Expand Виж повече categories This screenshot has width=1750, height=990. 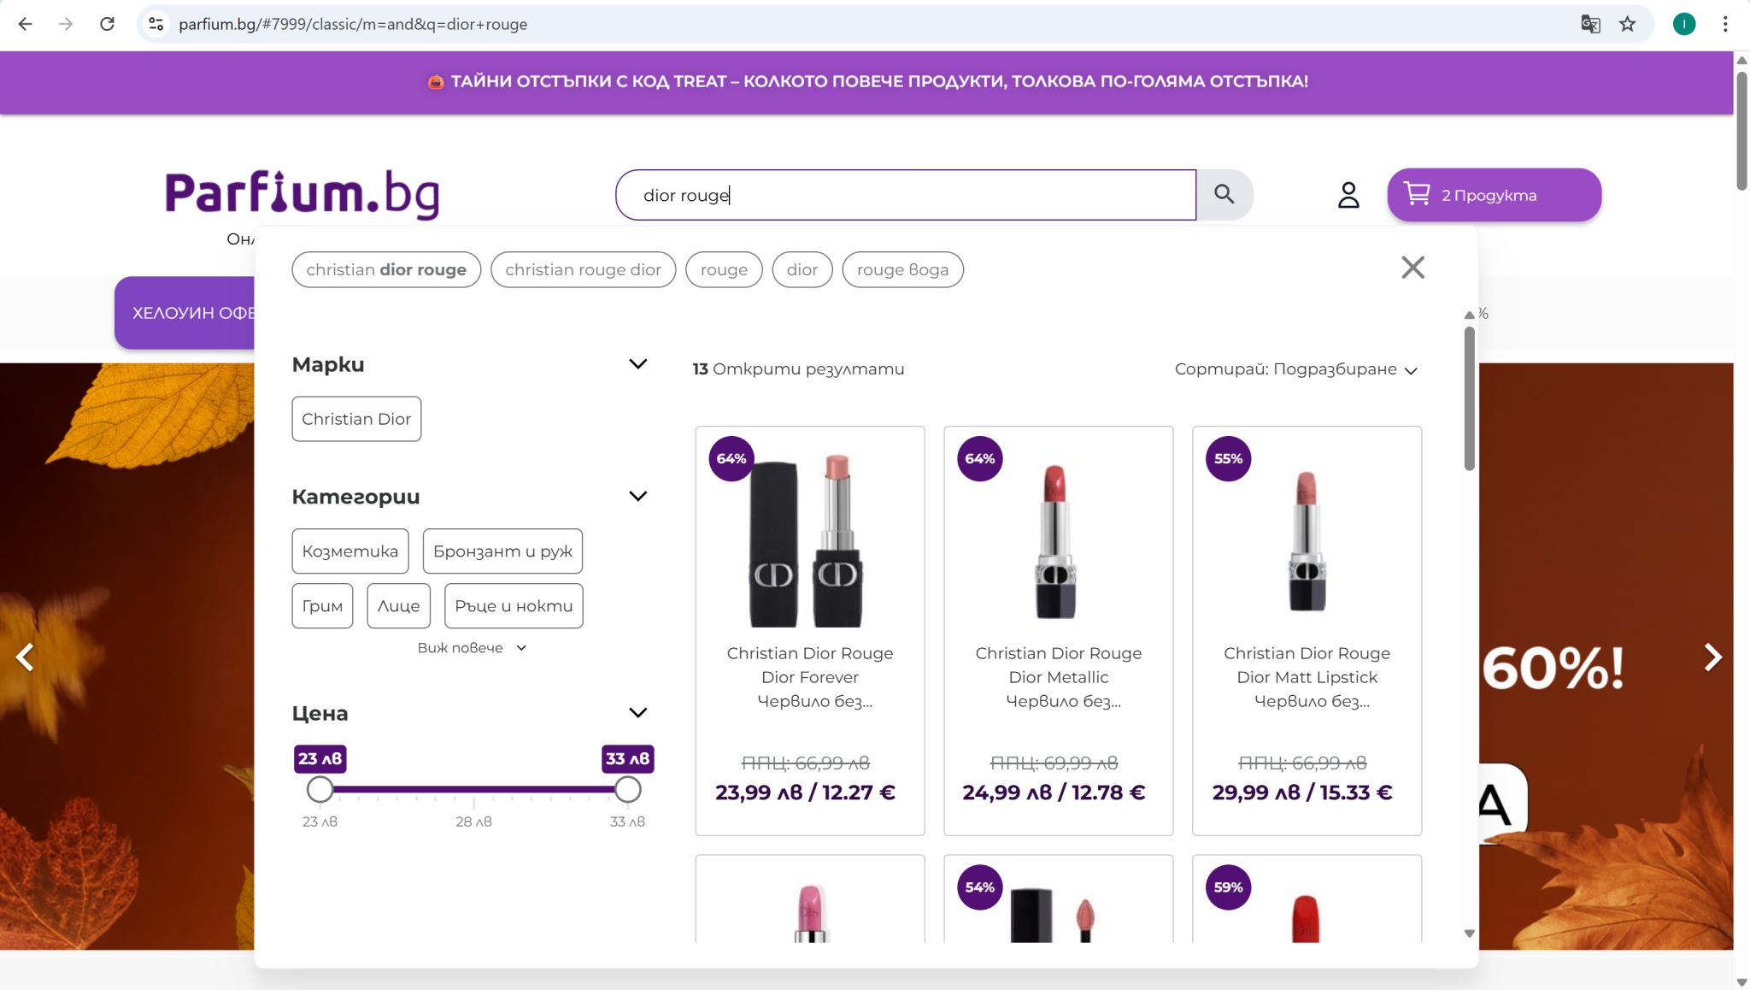[472, 648]
